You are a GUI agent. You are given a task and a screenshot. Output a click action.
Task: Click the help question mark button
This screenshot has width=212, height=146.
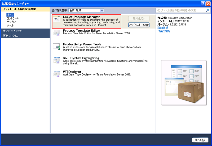203,4
